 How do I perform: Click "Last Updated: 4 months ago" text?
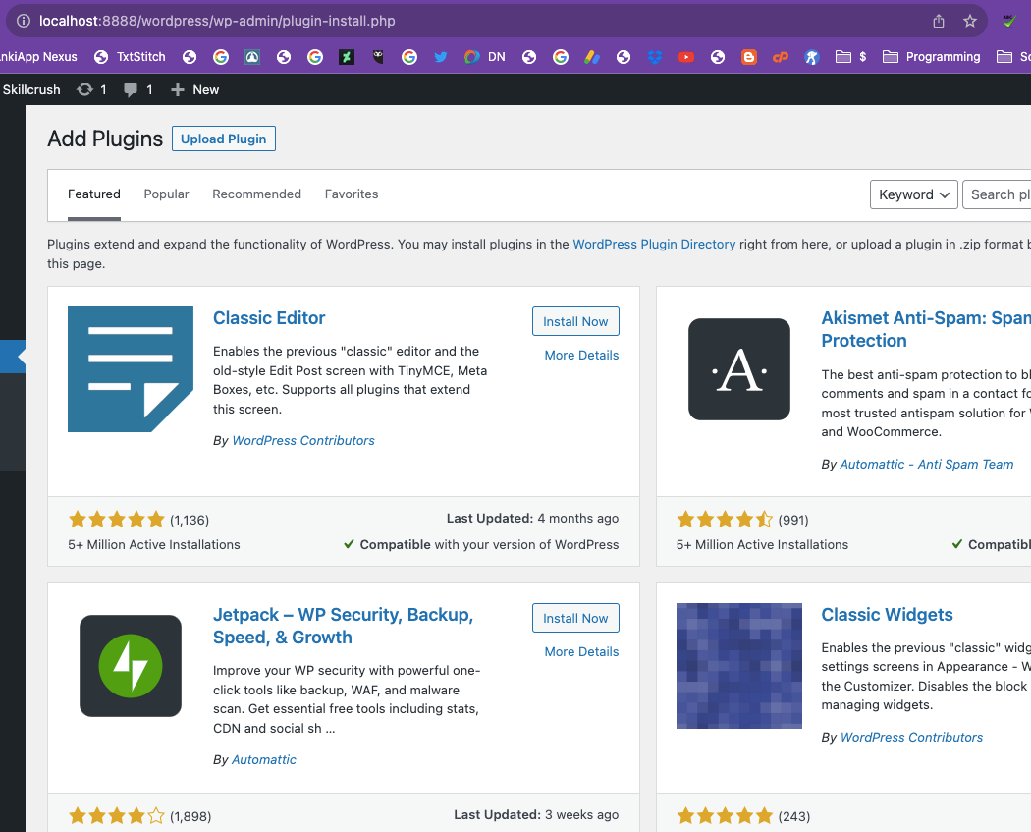pyautogui.click(x=532, y=519)
